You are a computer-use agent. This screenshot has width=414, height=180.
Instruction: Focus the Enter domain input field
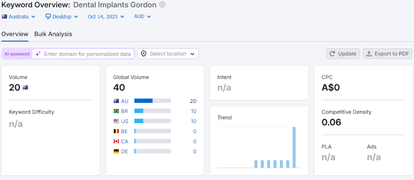(87, 54)
